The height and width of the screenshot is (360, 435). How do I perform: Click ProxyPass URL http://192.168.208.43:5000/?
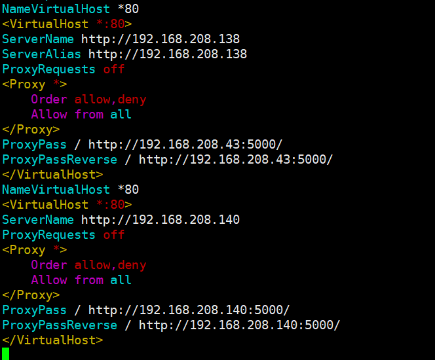tap(185, 145)
